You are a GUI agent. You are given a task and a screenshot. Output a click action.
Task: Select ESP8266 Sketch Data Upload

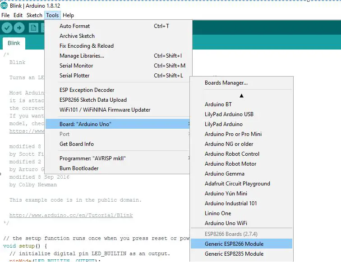(118, 100)
